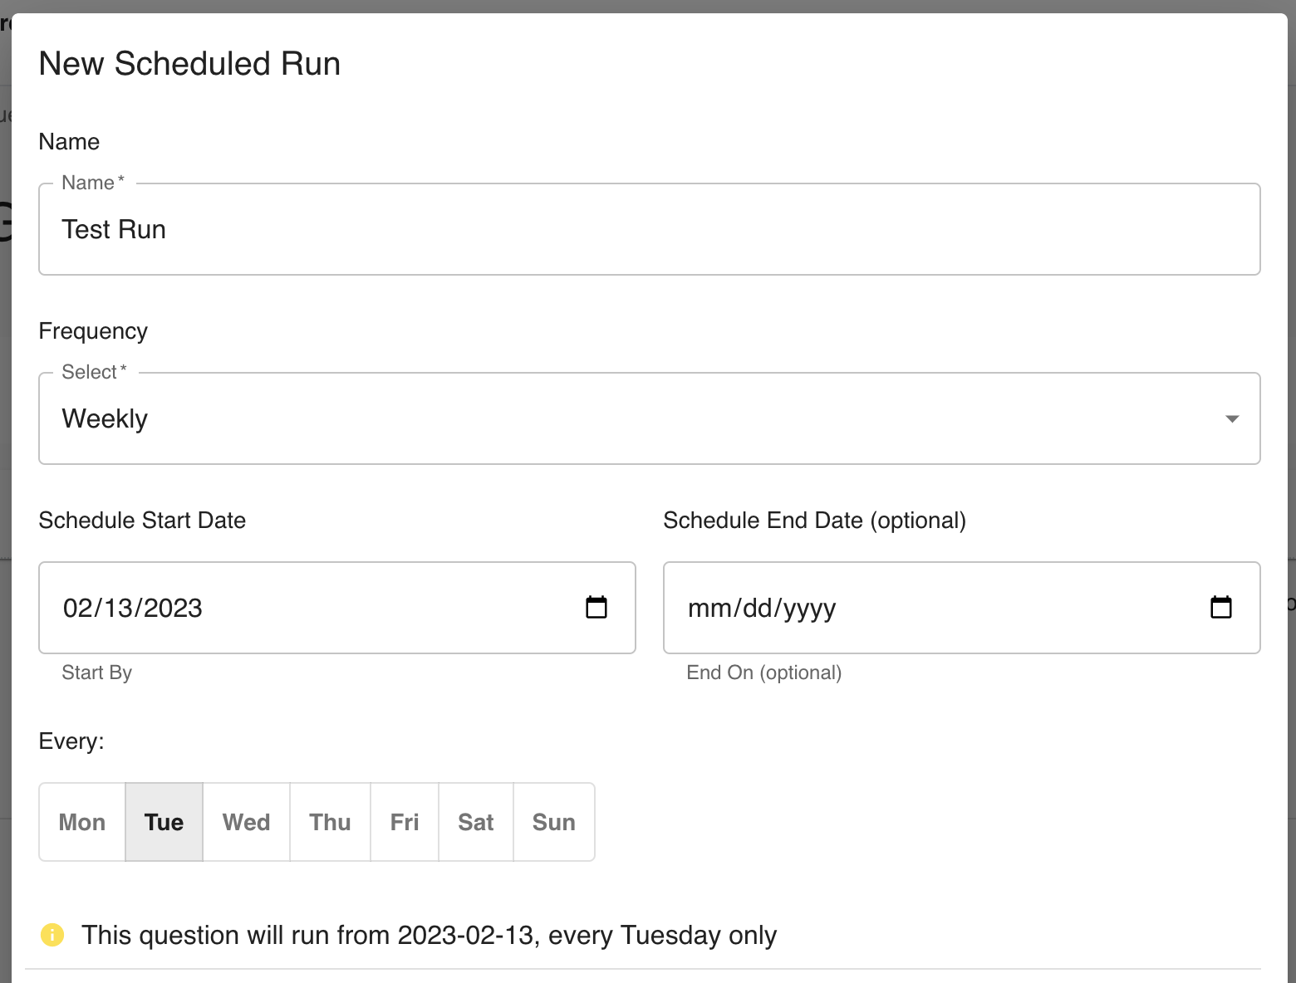This screenshot has width=1296, height=983.
Task: Enable Sat as a run day
Action: (475, 822)
